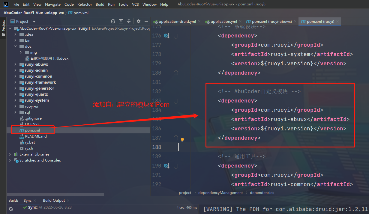Toggle code fold marker at line 176
The height and width of the screenshot is (214, 369).
[x=176, y=36]
